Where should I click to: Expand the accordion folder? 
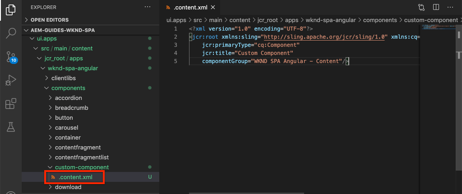point(68,98)
